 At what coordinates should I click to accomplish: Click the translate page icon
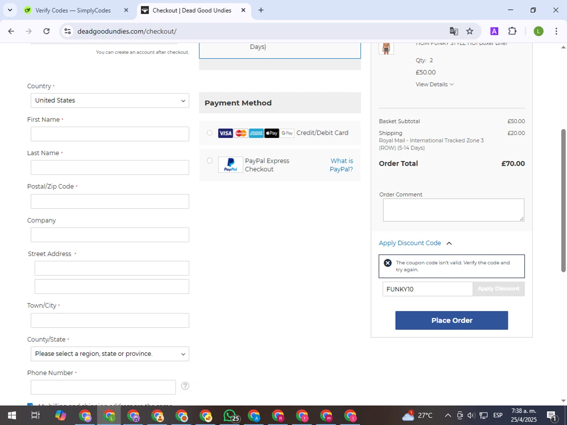coord(454,31)
